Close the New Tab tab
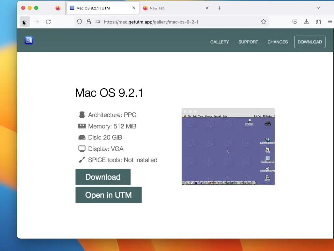This screenshot has height=251, width=334. coord(207,8)
